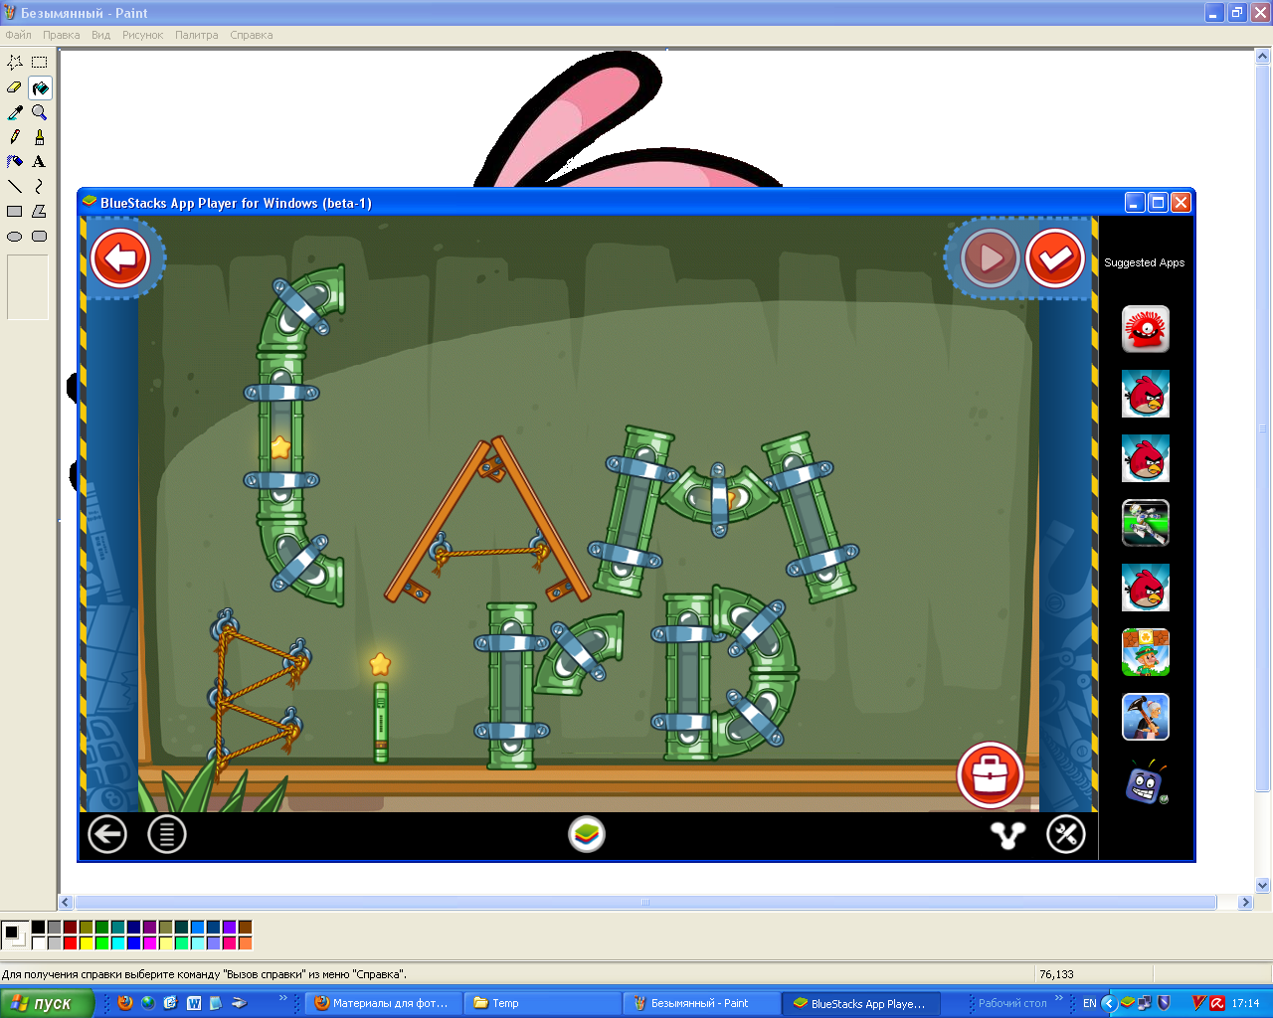Viewport: 1273px width, 1018px height.
Task: Pick the magenta color swatch in palette
Action: tap(149, 942)
